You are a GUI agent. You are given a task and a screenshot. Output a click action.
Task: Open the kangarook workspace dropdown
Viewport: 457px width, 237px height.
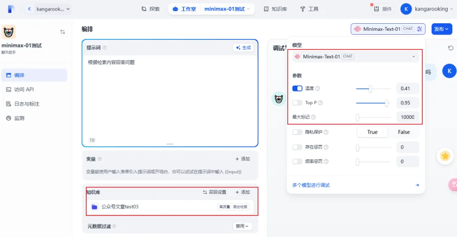(x=48, y=9)
